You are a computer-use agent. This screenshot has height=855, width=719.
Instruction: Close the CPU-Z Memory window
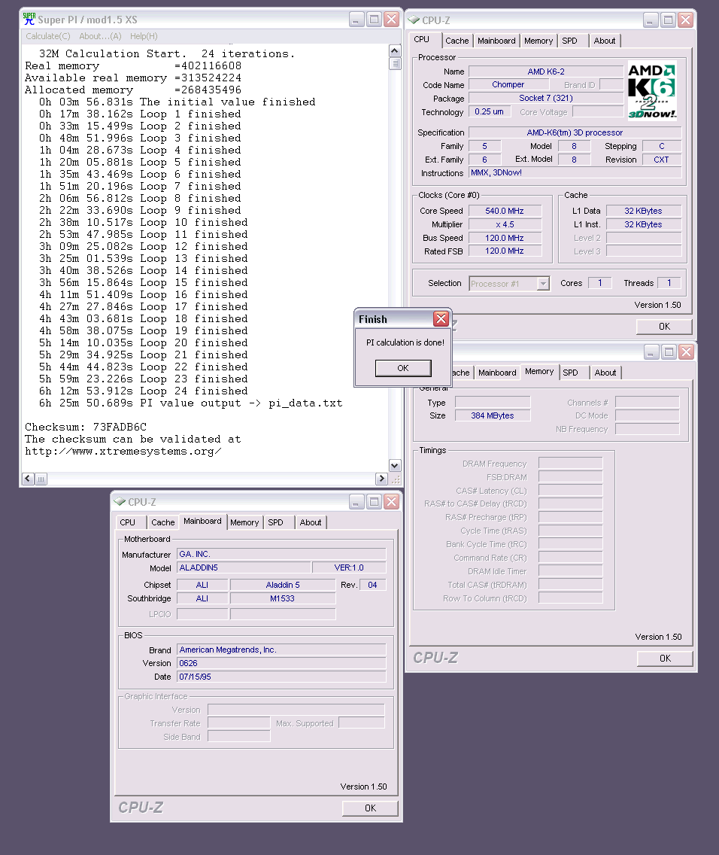[x=687, y=352]
